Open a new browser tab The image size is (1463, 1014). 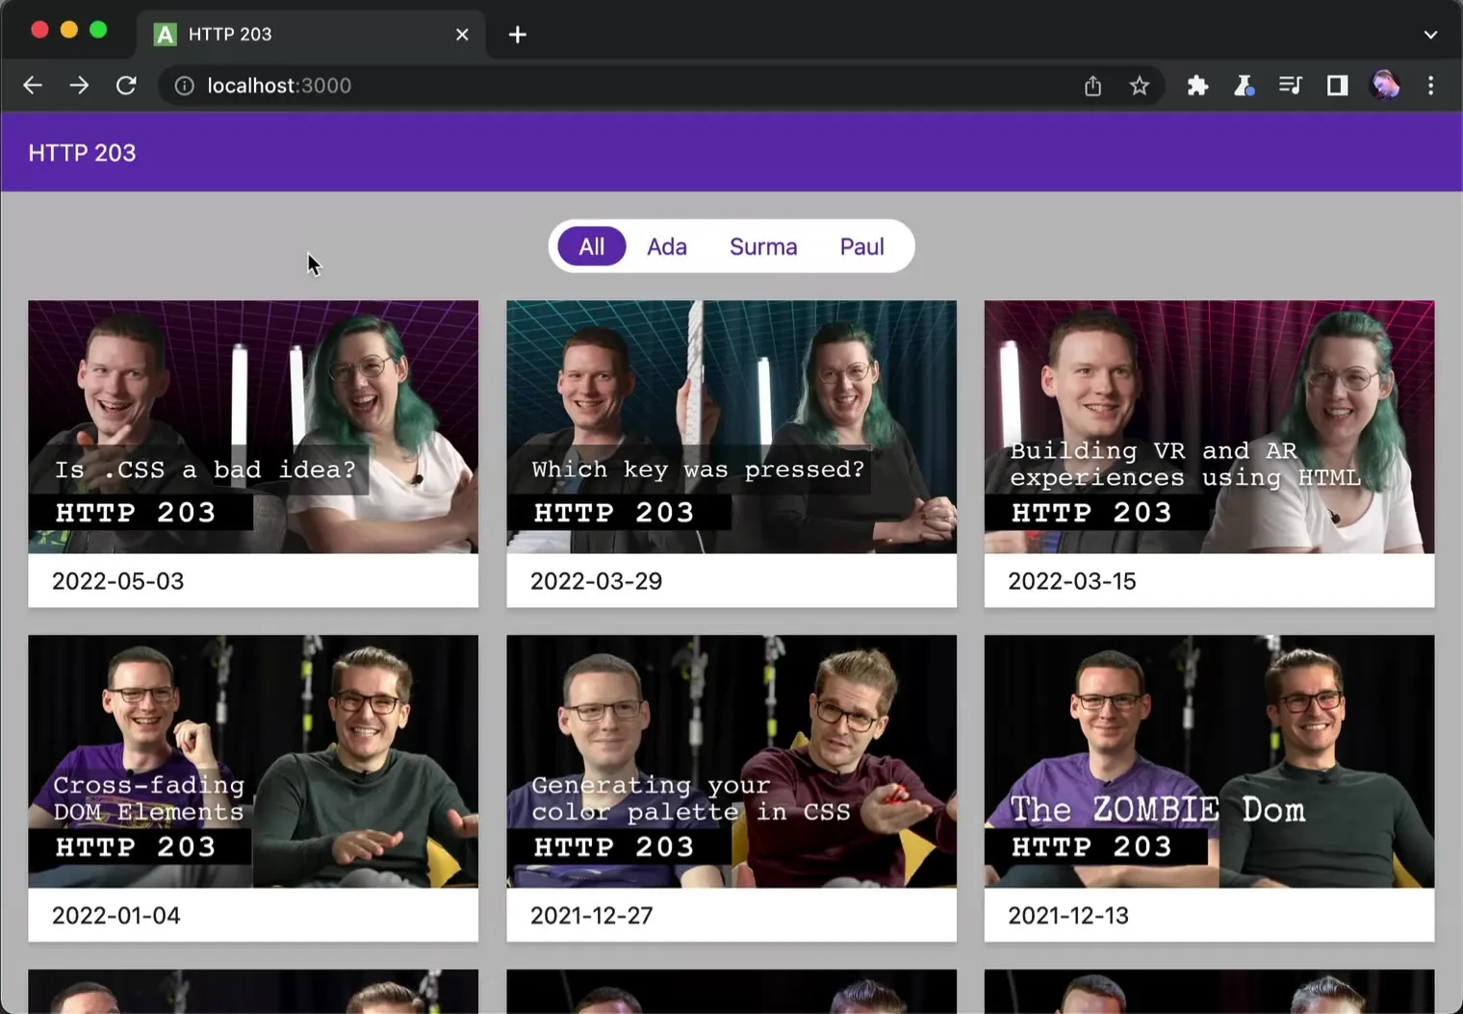pyautogui.click(x=517, y=35)
